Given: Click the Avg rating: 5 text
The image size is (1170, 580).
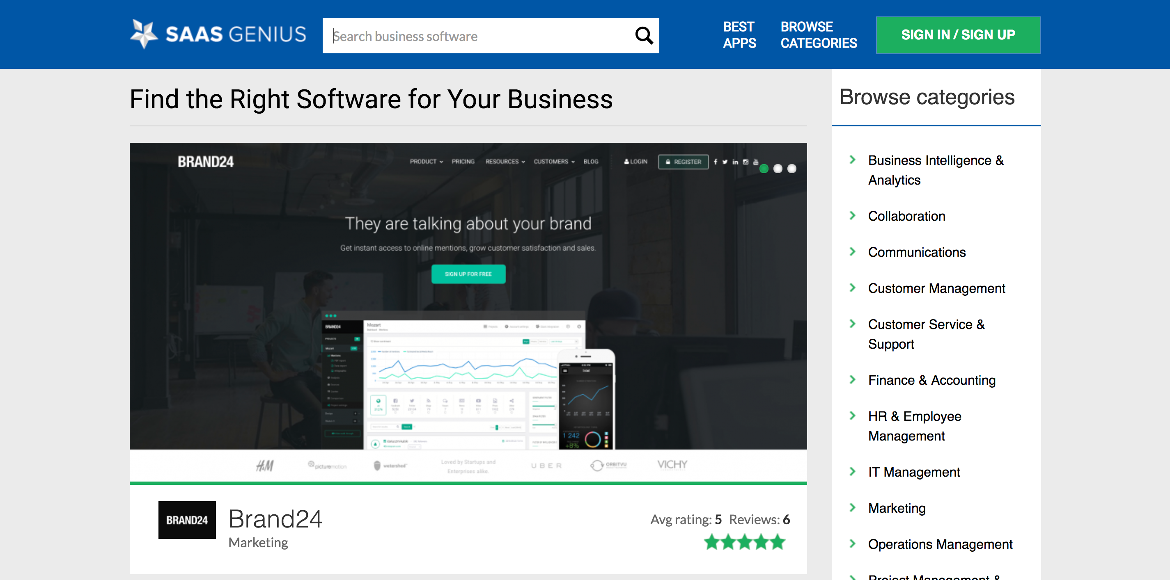Looking at the screenshot, I should 686,520.
